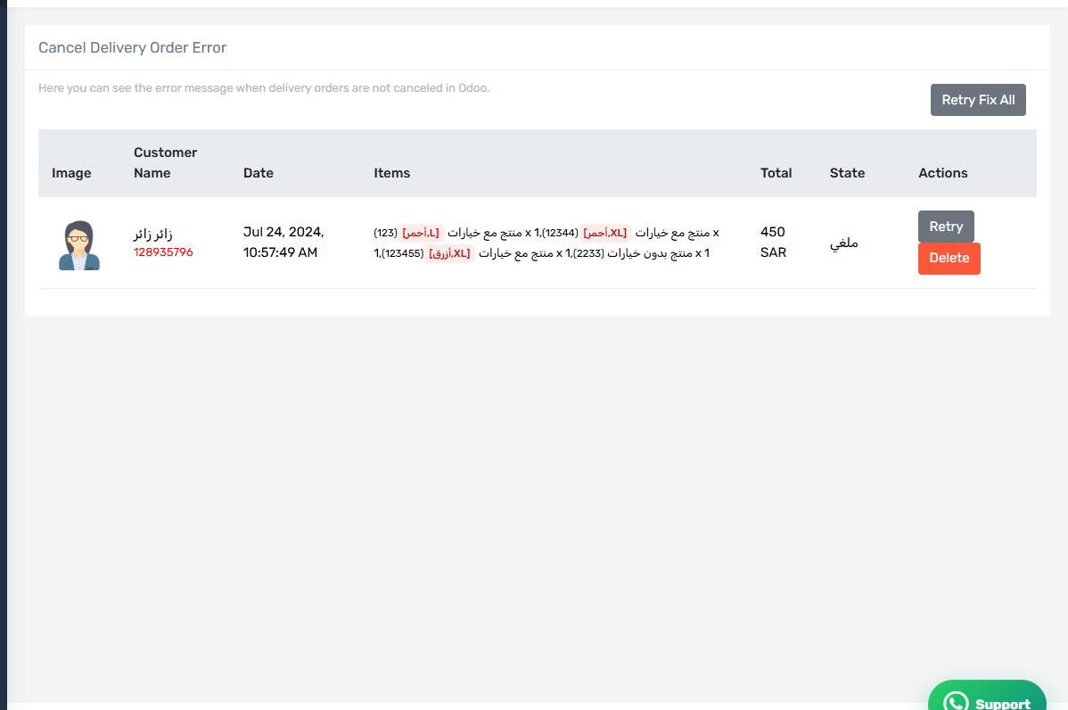Click the Retry Fix All button
1068x710 pixels.
coord(977,100)
